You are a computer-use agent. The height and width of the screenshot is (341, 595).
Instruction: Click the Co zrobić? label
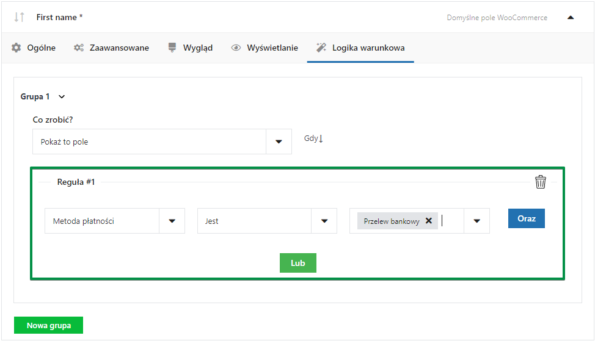(x=53, y=120)
